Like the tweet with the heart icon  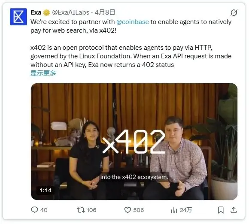(x=128, y=210)
